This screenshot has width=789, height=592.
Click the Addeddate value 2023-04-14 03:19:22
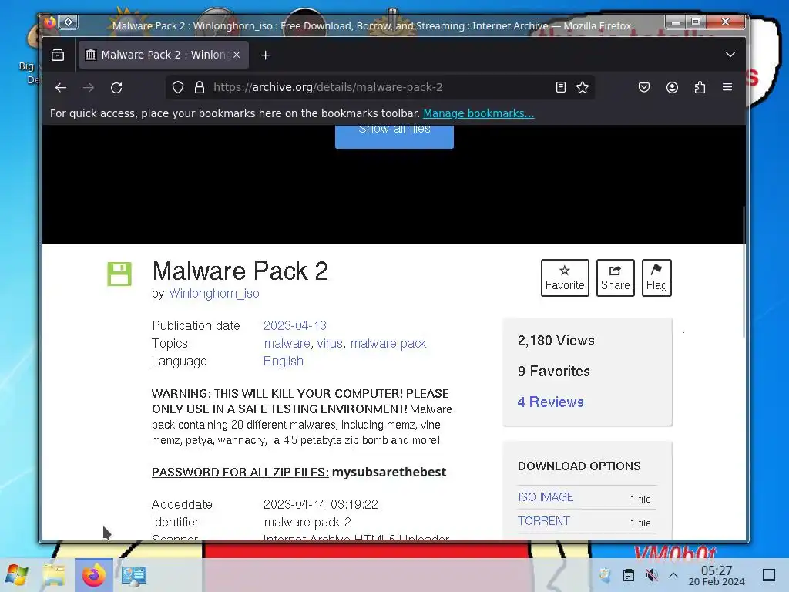pos(321,504)
